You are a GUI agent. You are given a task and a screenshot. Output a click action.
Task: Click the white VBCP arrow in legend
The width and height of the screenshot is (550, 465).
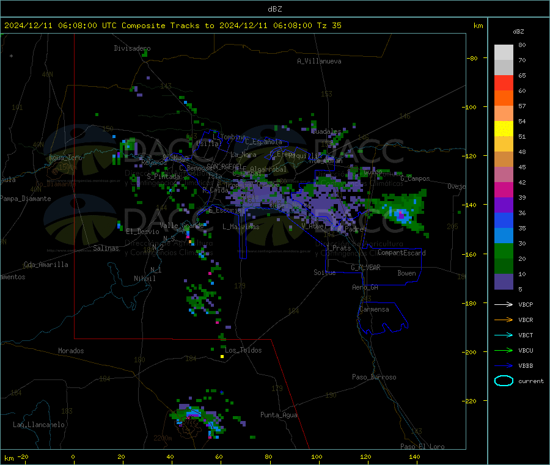click(x=504, y=304)
